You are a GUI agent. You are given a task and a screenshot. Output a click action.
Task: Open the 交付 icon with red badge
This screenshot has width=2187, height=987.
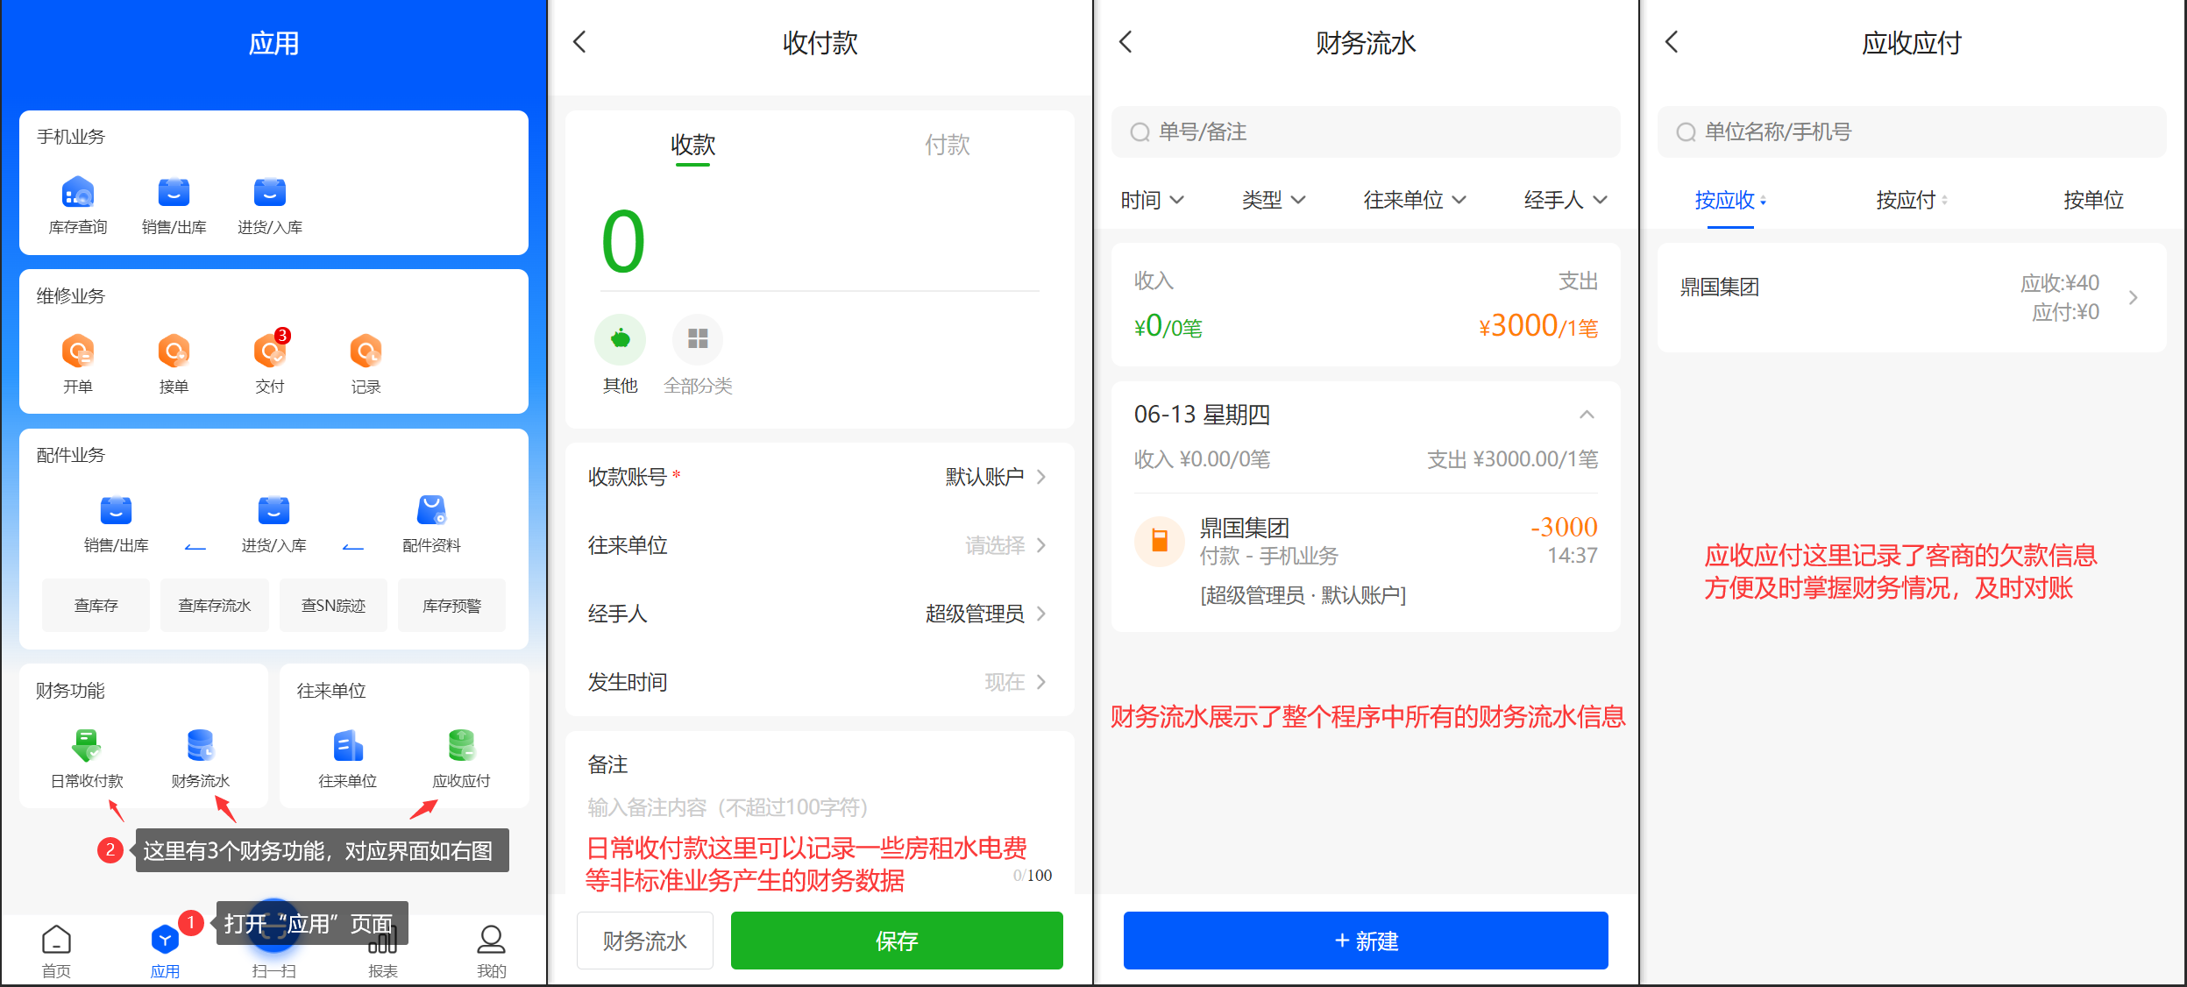tap(269, 352)
